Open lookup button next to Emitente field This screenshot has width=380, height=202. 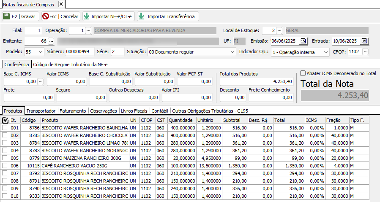coord(51,41)
